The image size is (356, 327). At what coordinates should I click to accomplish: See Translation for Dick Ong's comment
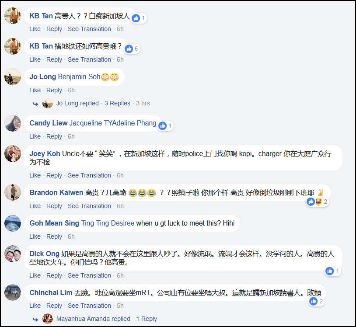[x=89, y=275]
